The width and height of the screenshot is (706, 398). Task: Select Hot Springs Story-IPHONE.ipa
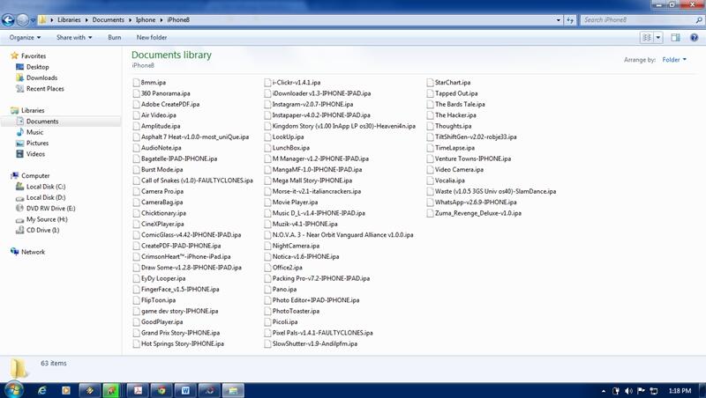[183, 343]
